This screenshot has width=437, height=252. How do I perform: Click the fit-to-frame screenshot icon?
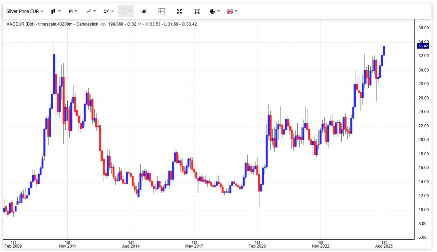point(197,11)
